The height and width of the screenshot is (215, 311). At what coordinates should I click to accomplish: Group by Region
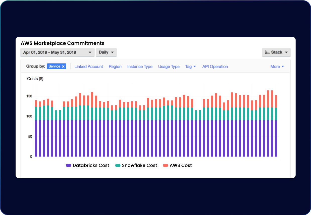point(115,67)
